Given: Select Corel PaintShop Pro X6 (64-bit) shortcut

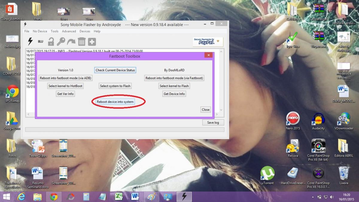Looking at the screenshot, I should click(318, 150).
